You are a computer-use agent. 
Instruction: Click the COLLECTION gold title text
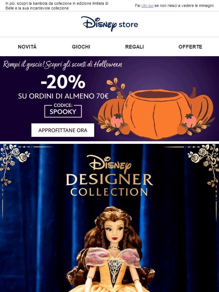point(109,192)
